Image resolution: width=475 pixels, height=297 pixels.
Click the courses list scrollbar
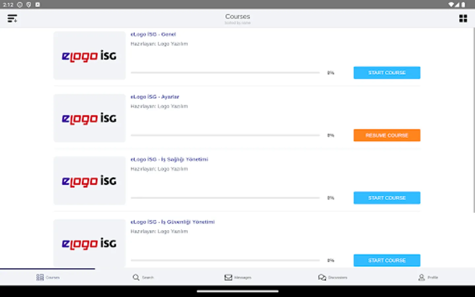(474, 120)
